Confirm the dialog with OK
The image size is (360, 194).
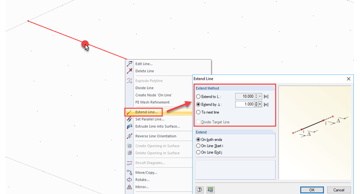(x=312, y=190)
